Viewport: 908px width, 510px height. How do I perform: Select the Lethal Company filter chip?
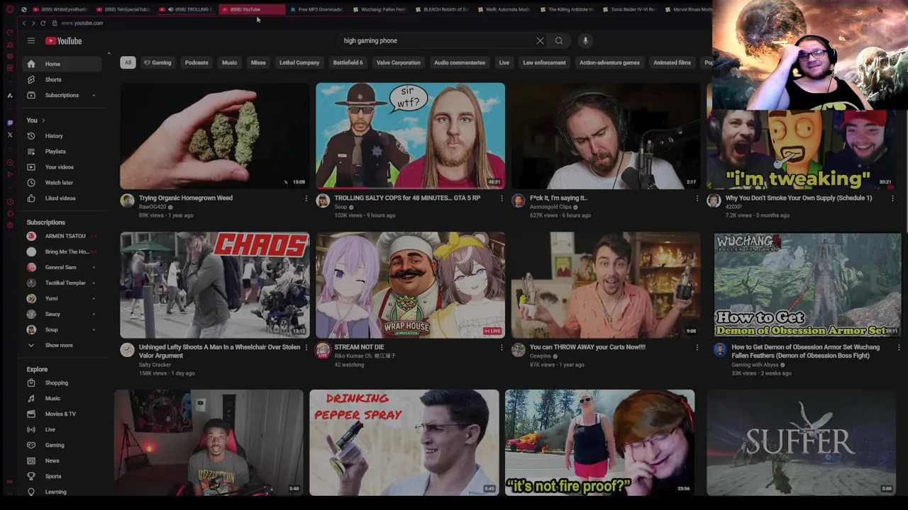coord(299,62)
